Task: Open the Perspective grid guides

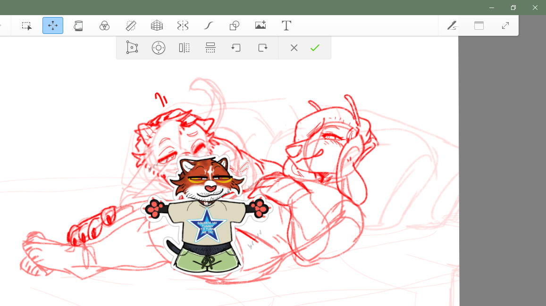Action: [157, 26]
